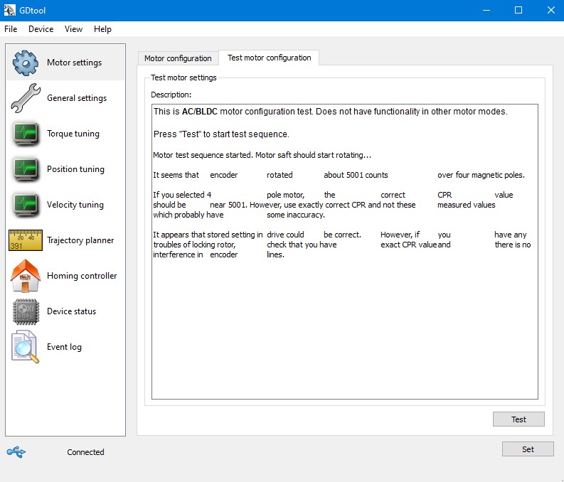Maximize the GDtool window

tap(518, 10)
